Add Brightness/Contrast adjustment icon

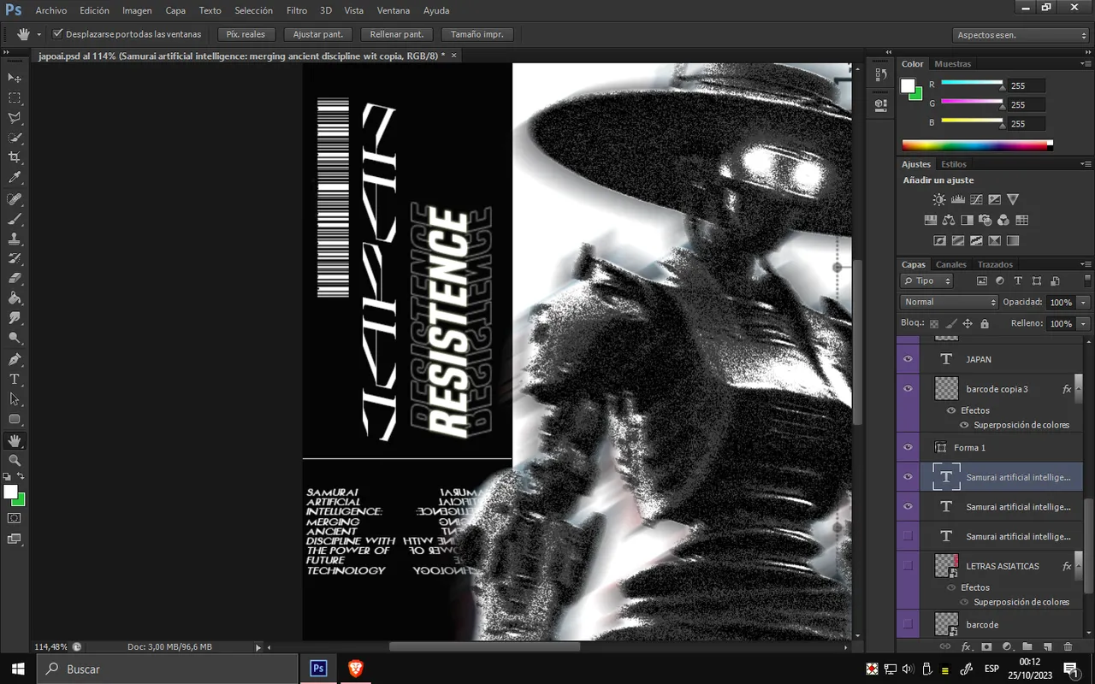coord(939,199)
